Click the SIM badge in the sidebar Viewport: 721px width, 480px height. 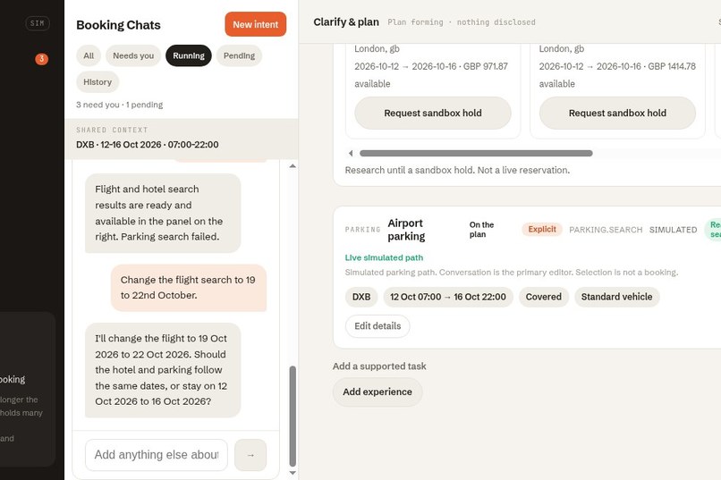click(38, 23)
